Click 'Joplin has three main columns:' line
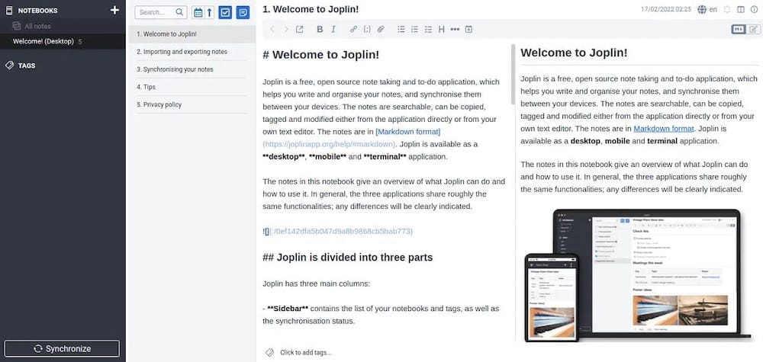 (317, 284)
